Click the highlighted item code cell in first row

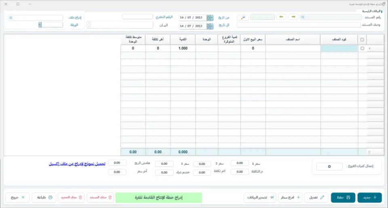(339, 48)
